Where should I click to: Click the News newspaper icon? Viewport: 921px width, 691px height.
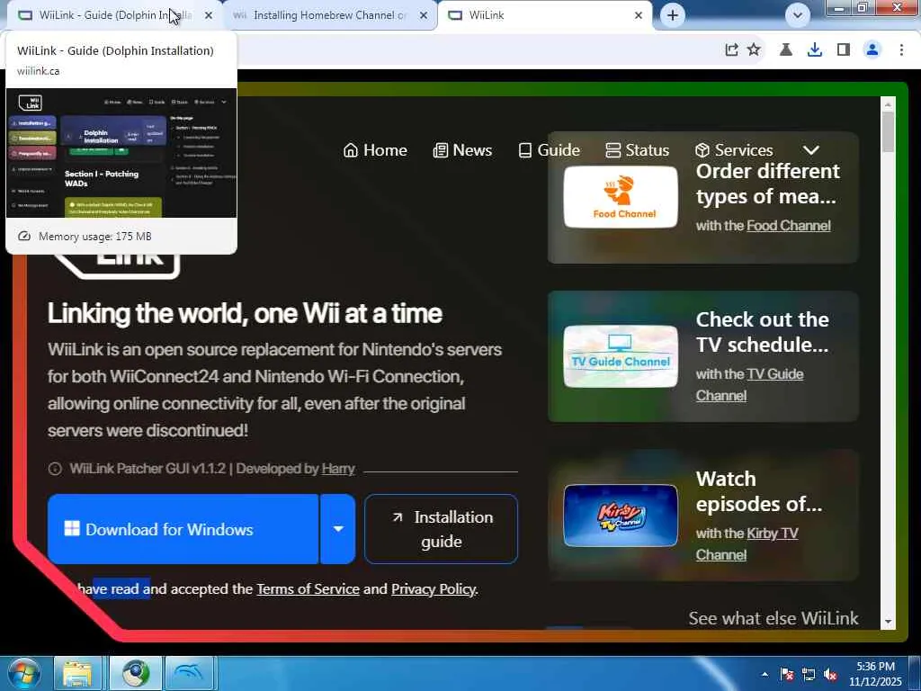pyautogui.click(x=440, y=150)
